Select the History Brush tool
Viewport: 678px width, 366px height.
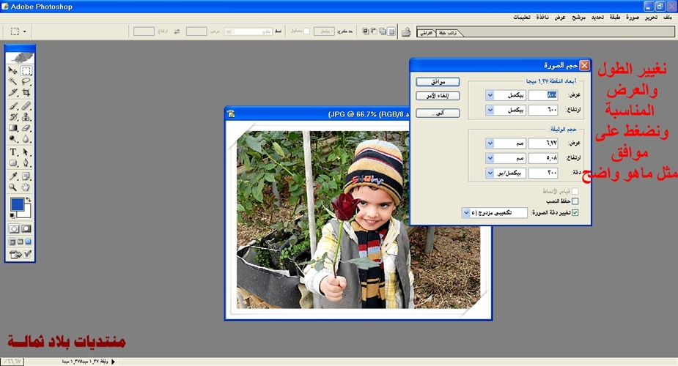pyautogui.click(x=13, y=116)
